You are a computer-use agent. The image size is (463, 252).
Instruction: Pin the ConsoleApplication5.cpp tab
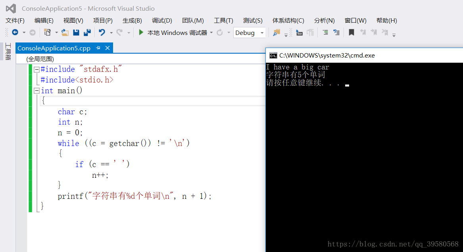(98, 48)
